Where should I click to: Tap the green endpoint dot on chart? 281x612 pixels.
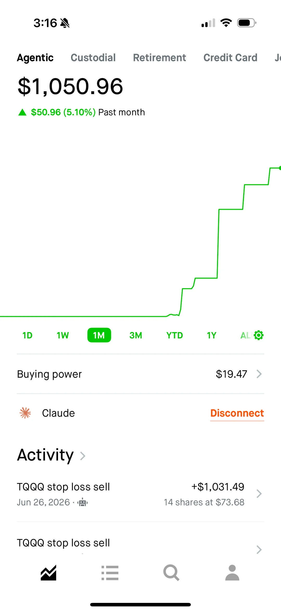pyautogui.click(x=280, y=168)
